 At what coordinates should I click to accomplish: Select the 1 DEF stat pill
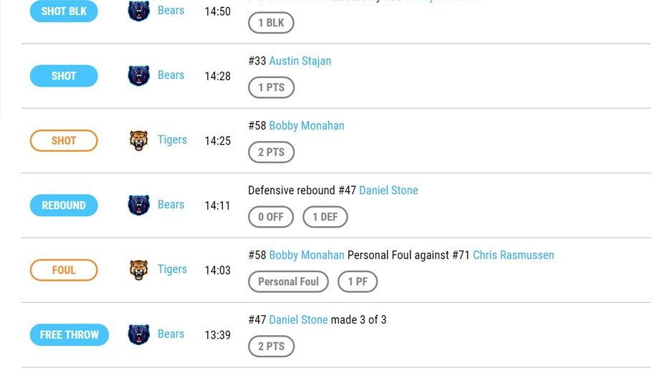coord(325,217)
